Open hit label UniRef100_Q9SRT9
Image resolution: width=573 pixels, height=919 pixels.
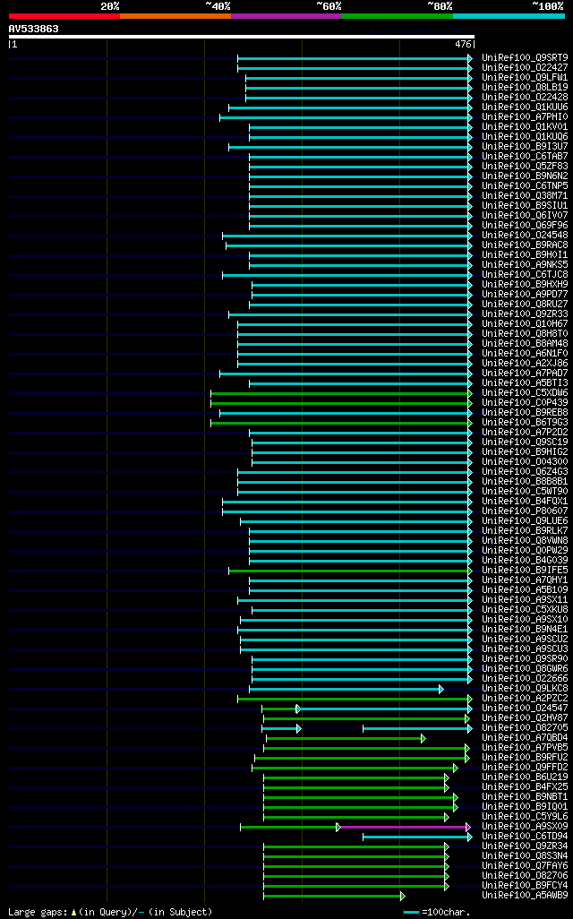pos(525,58)
